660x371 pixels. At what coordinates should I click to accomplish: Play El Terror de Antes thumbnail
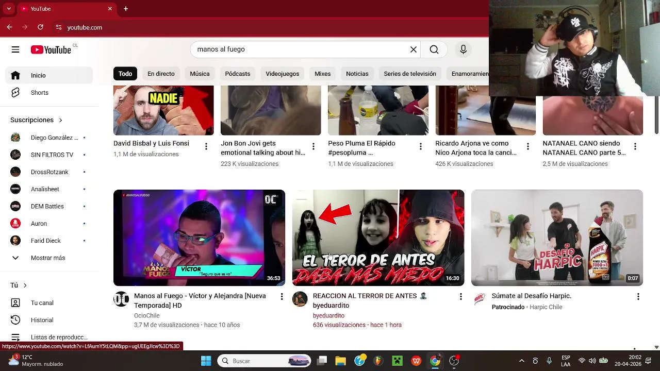point(378,238)
